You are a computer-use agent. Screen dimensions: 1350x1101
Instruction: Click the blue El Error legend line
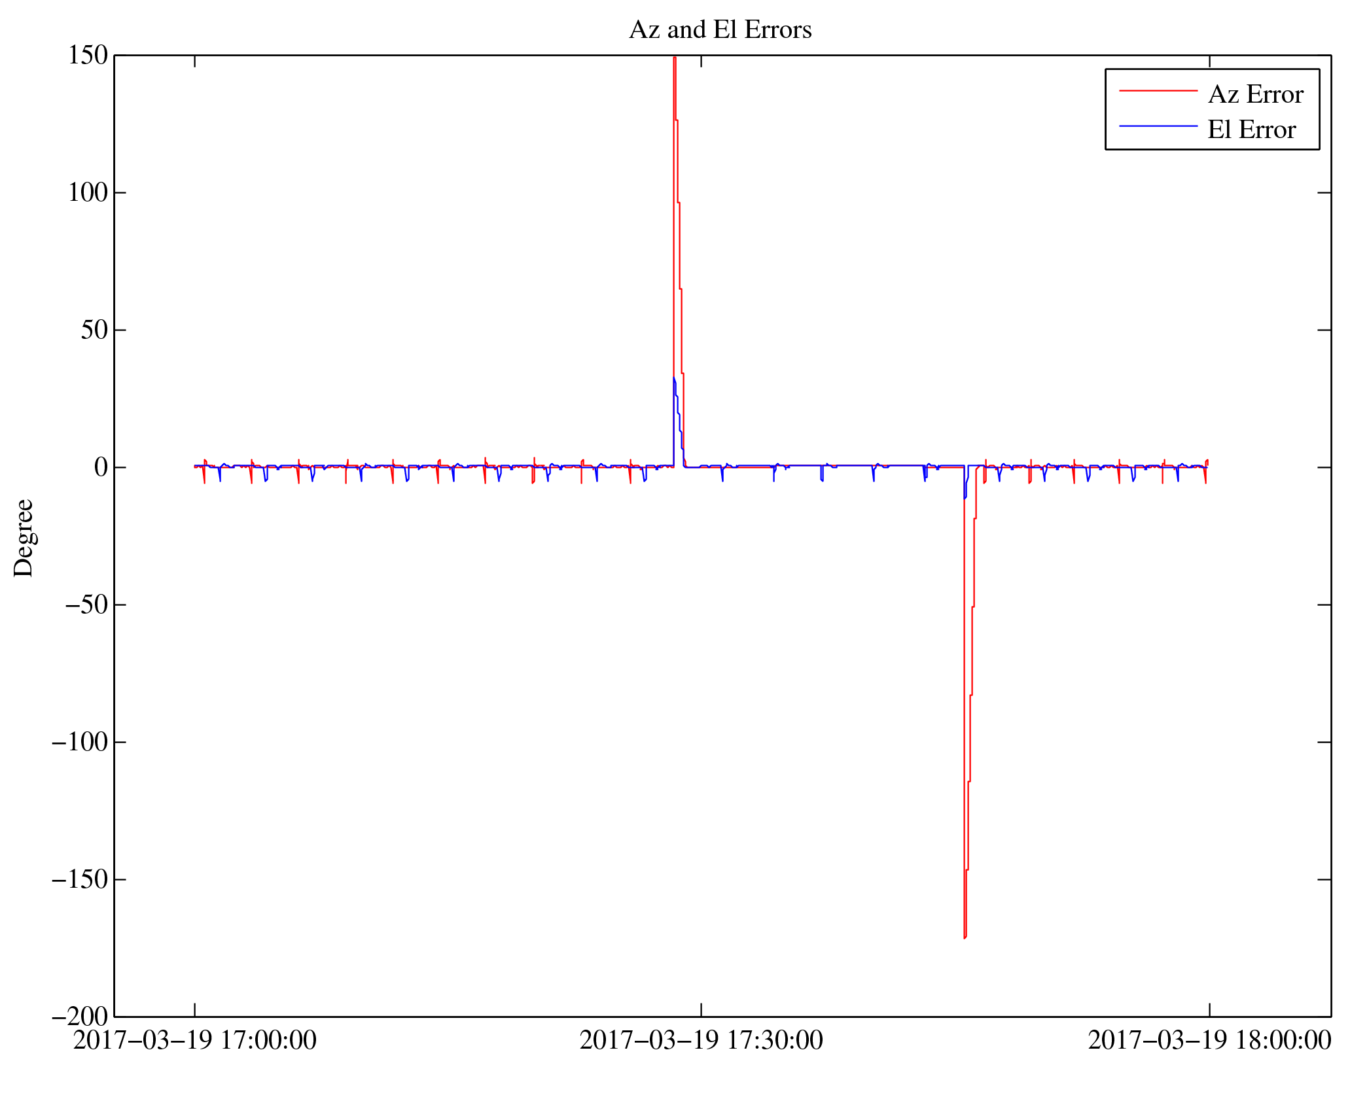pyautogui.click(x=1158, y=126)
